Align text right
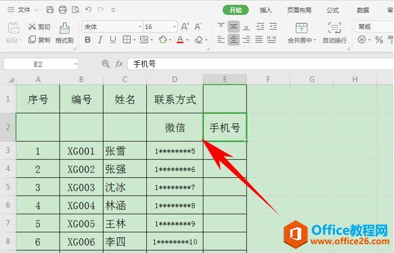This screenshot has width=394, height=253. point(246,39)
